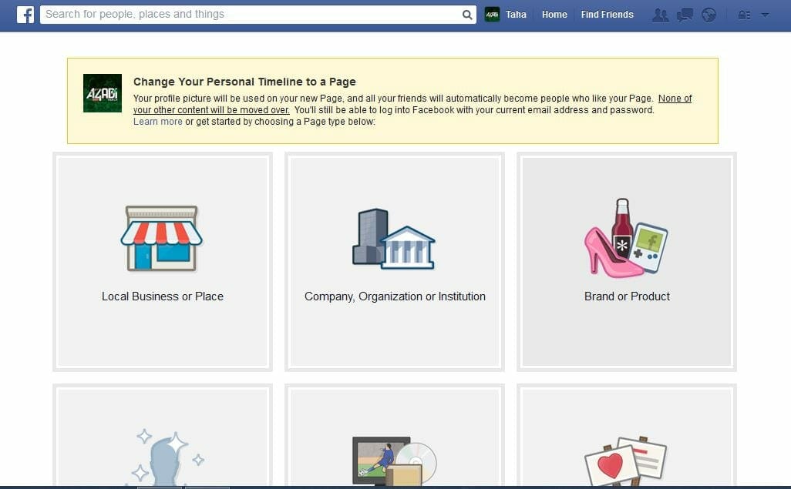Open Find Friends from the navigation
The image size is (791, 489).
(x=607, y=14)
